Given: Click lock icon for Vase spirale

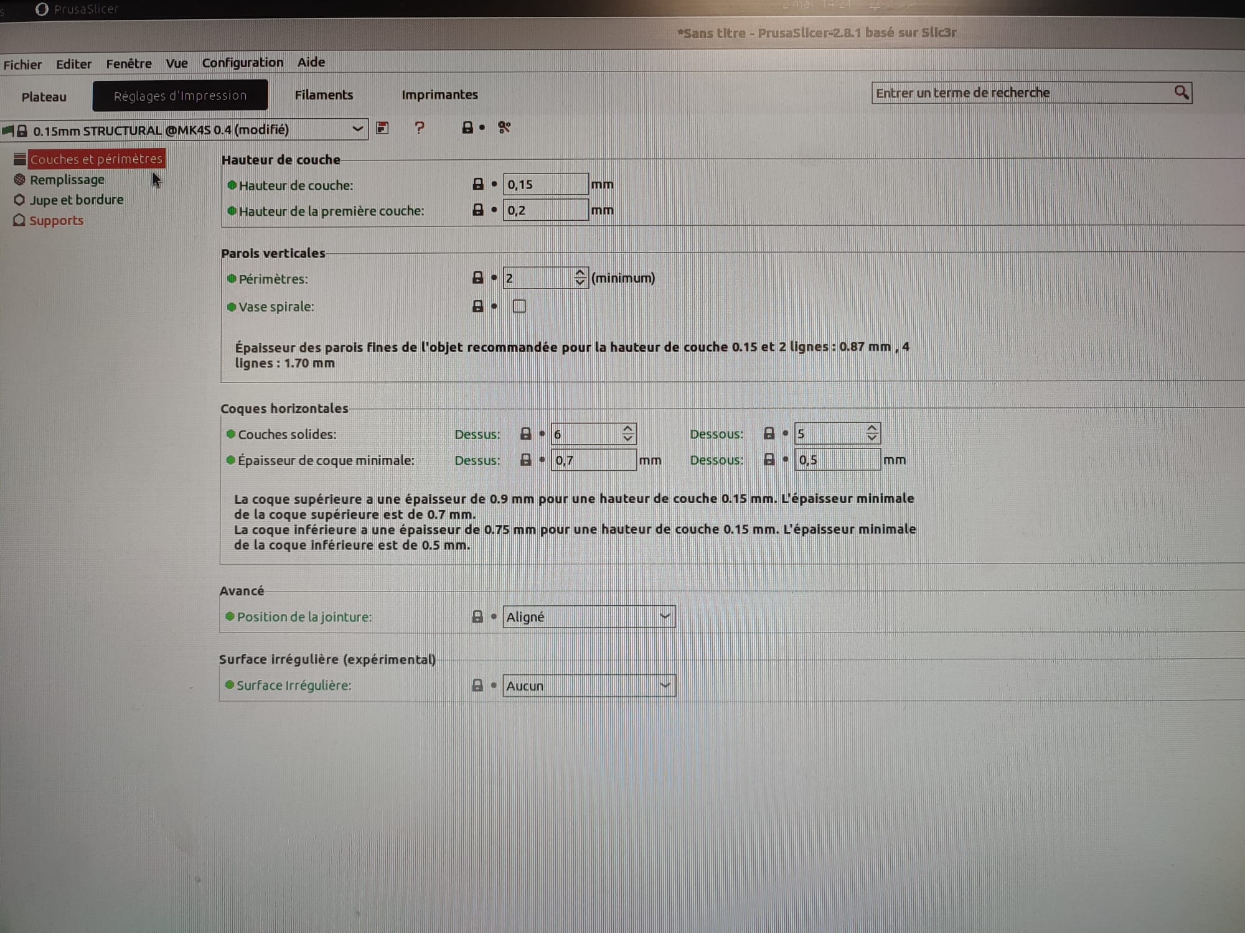Looking at the screenshot, I should click(478, 306).
